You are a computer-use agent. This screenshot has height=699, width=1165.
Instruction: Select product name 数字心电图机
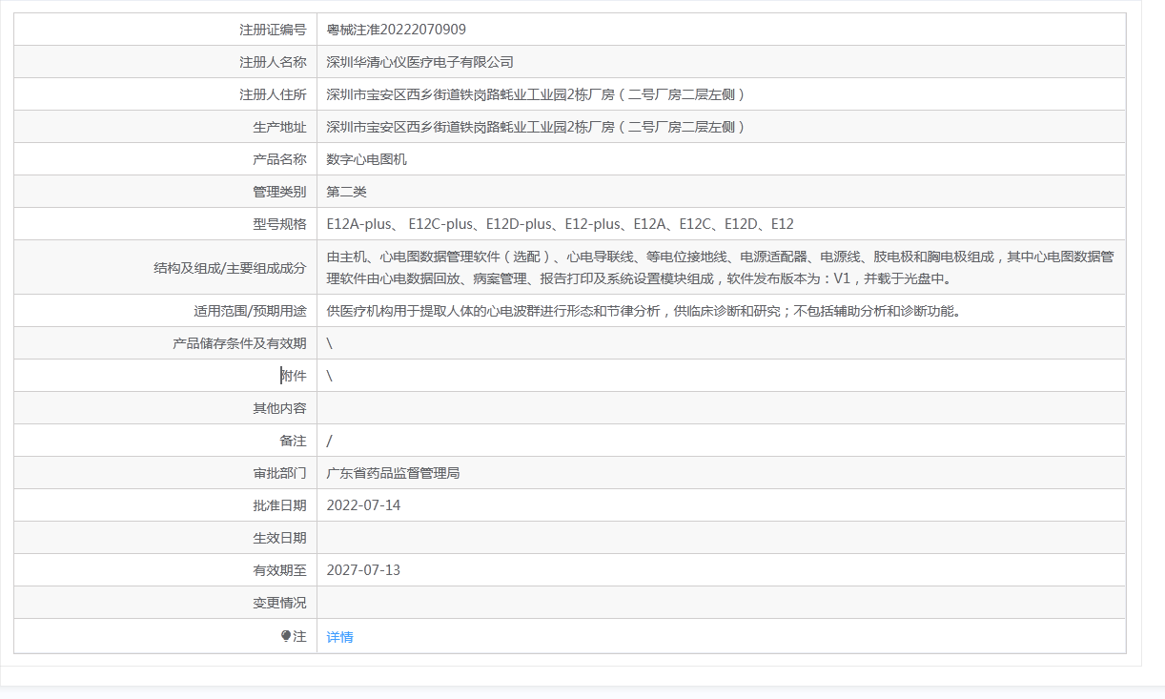coord(366,159)
